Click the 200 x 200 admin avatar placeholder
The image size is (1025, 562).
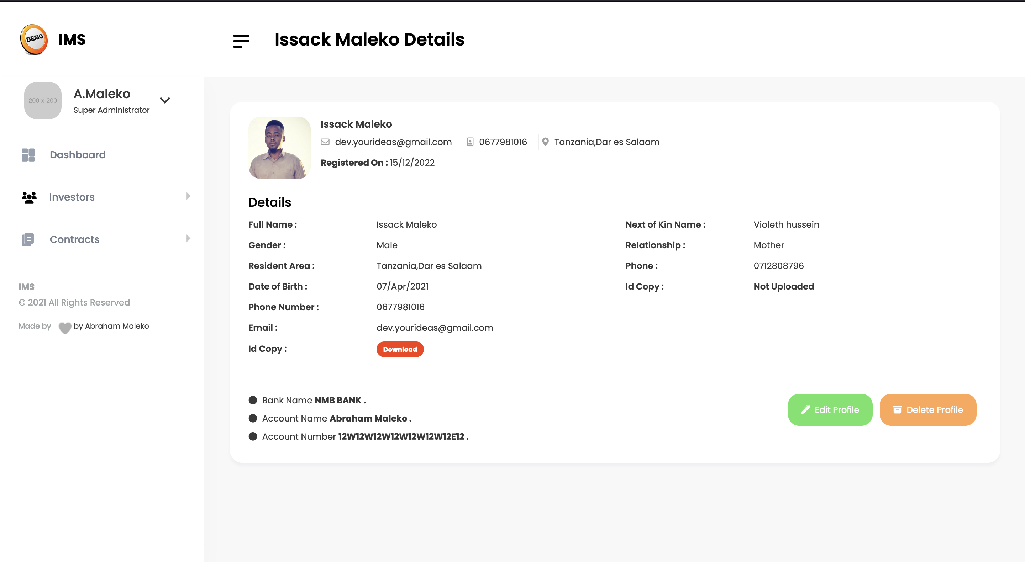[43, 101]
